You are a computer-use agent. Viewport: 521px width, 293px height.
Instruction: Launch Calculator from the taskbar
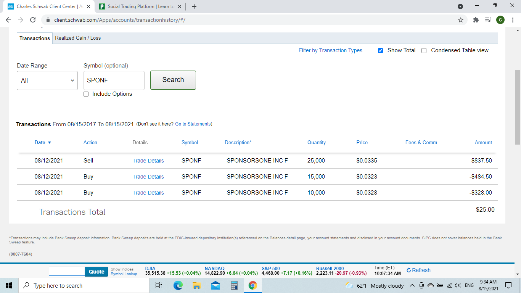tap(234, 285)
